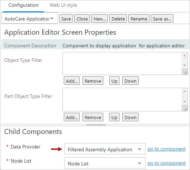Click scroll down arrow in Part Object Type Filter
The image size is (190, 170).
click(185, 102)
